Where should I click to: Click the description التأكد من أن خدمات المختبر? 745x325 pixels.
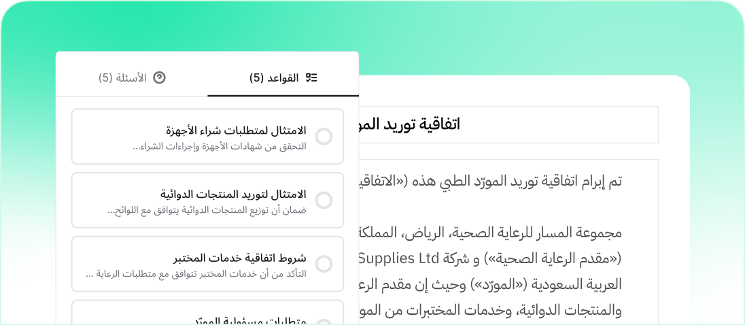pyautogui.click(x=196, y=274)
